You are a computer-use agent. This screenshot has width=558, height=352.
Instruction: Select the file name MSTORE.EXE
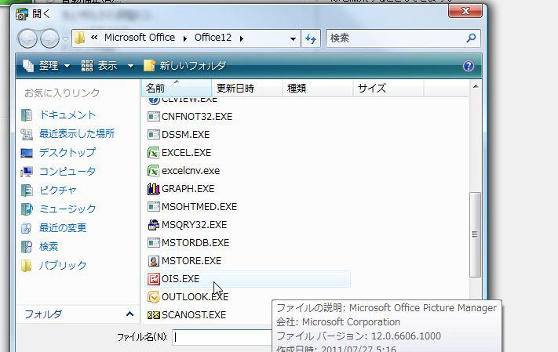pos(191,261)
